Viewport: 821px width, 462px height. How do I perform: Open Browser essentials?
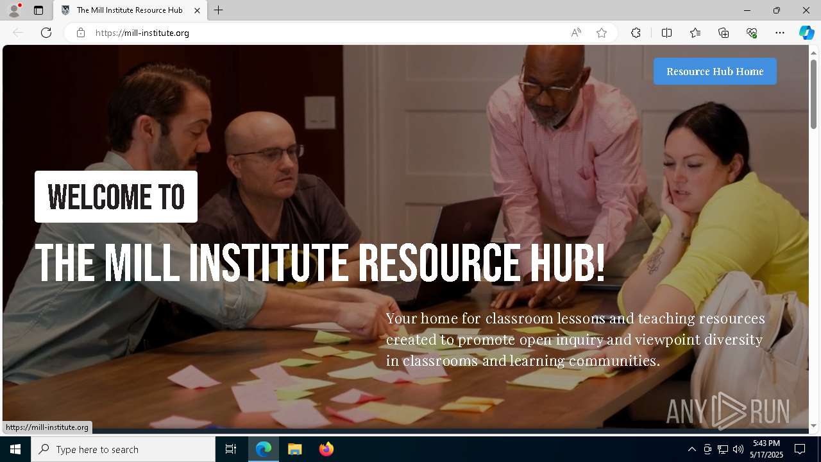coord(752,33)
